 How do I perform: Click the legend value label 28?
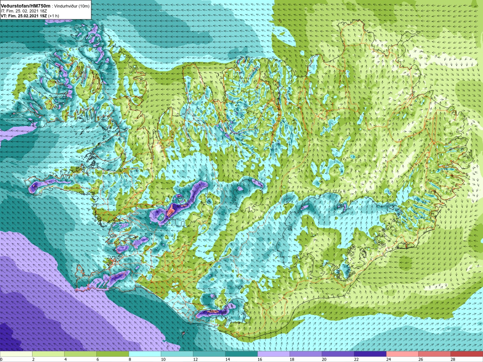pyautogui.click(x=453, y=359)
